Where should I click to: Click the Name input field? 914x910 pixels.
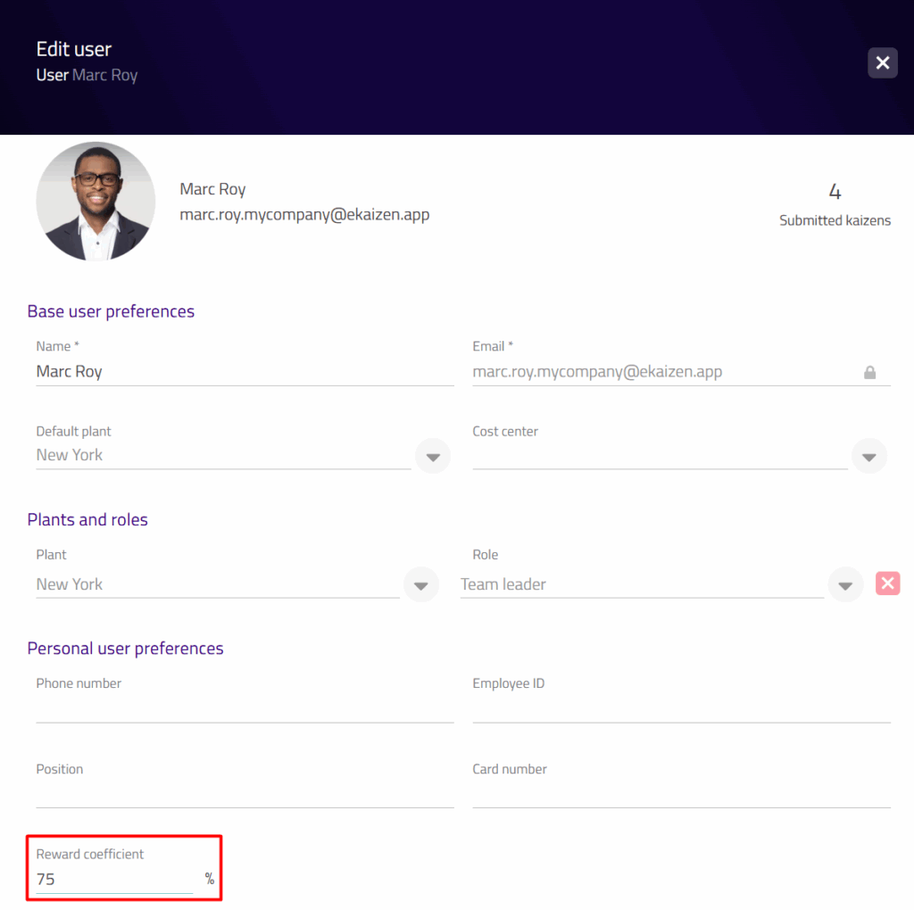(x=244, y=371)
